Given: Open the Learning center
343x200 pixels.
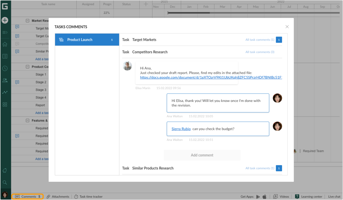Looking at the screenshot, I should click(x=309, y=197).
